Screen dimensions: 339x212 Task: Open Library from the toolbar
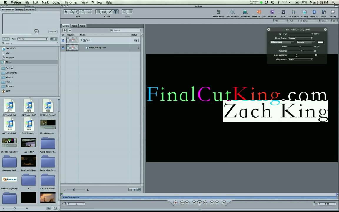tap(304, 12)
